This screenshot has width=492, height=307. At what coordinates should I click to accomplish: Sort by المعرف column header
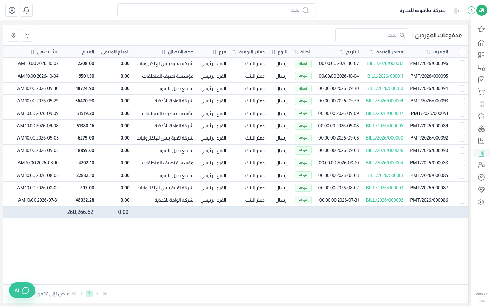tap(437, 52)
